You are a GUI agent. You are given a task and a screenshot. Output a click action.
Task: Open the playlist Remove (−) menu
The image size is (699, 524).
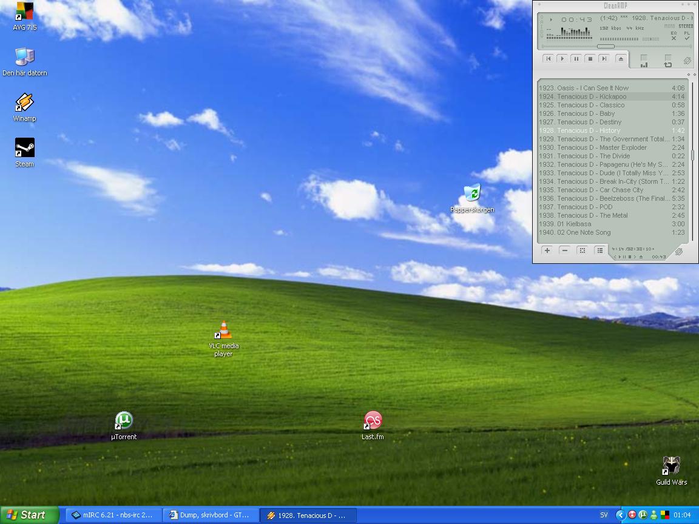(565, 250)
